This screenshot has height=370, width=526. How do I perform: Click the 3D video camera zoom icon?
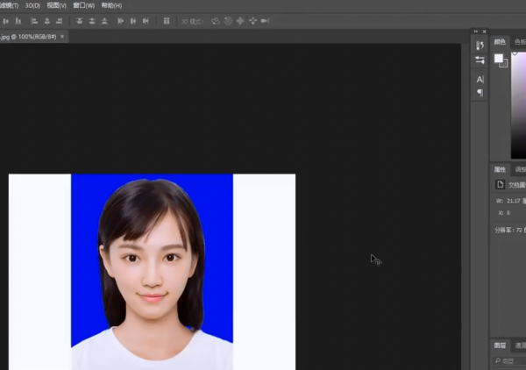pyautogui.click(x=266, y=20)
